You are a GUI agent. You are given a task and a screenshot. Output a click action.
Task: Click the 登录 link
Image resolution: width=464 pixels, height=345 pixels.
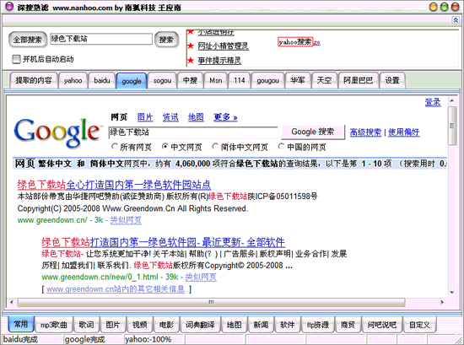click(433, 102)
